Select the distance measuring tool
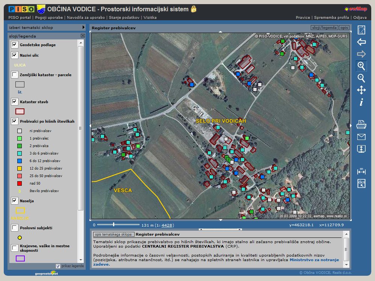The height and width of the screenshot is (281, 375). click(x=361, y=171)
